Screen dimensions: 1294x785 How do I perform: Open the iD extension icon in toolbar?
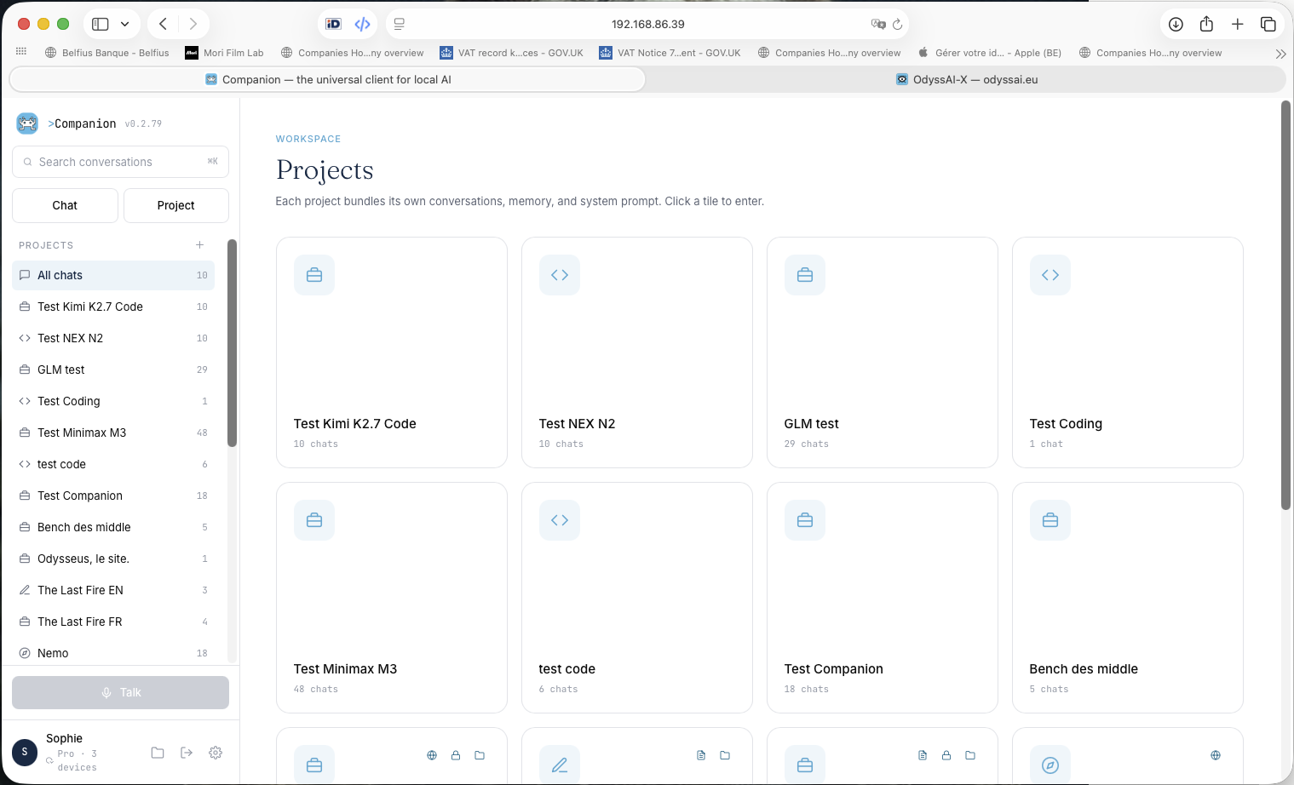334,24
